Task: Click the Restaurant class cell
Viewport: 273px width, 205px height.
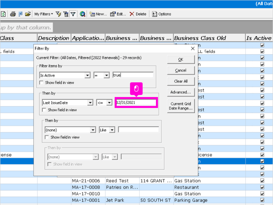Action: (209, 187)
